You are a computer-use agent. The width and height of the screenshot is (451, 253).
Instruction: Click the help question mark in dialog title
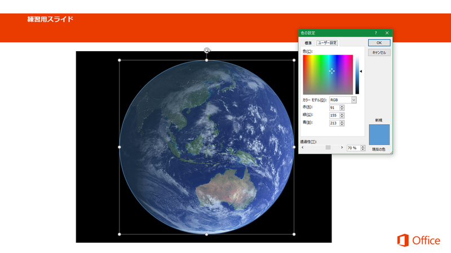click(x=375, y=33)
